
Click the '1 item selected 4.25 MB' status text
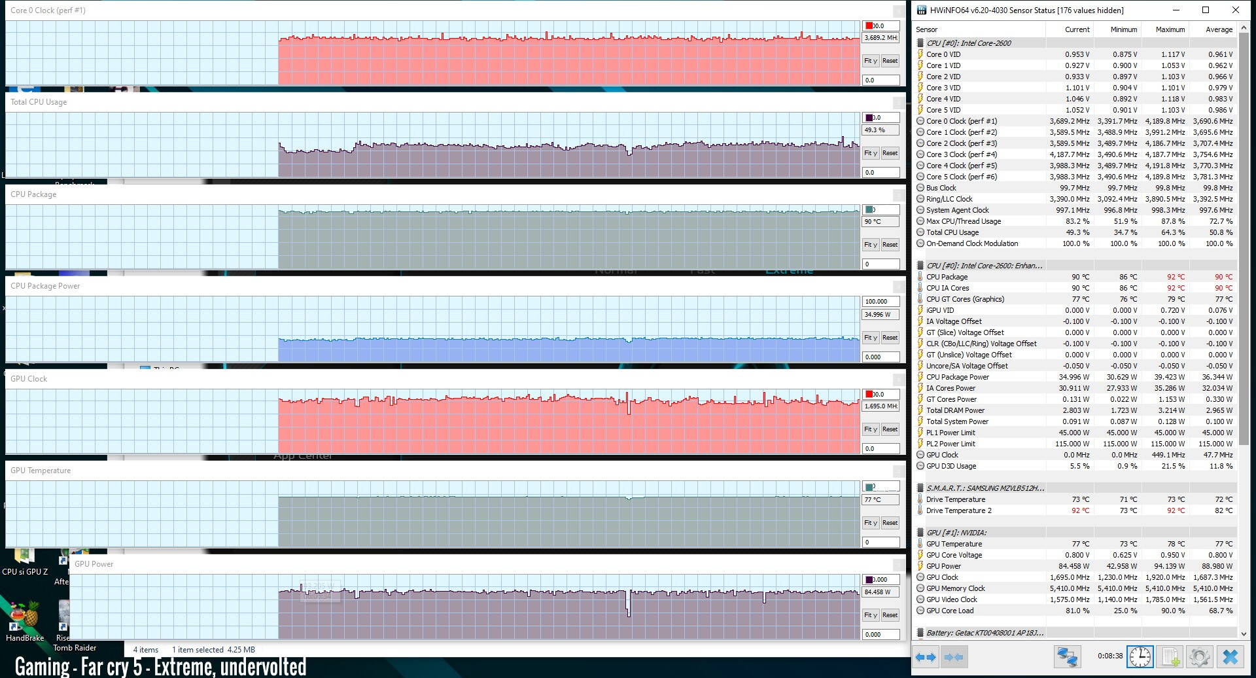tap(213, 650)
